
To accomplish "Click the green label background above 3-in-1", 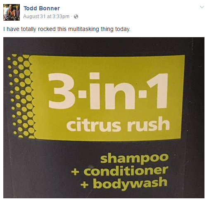I will (107, 64).
